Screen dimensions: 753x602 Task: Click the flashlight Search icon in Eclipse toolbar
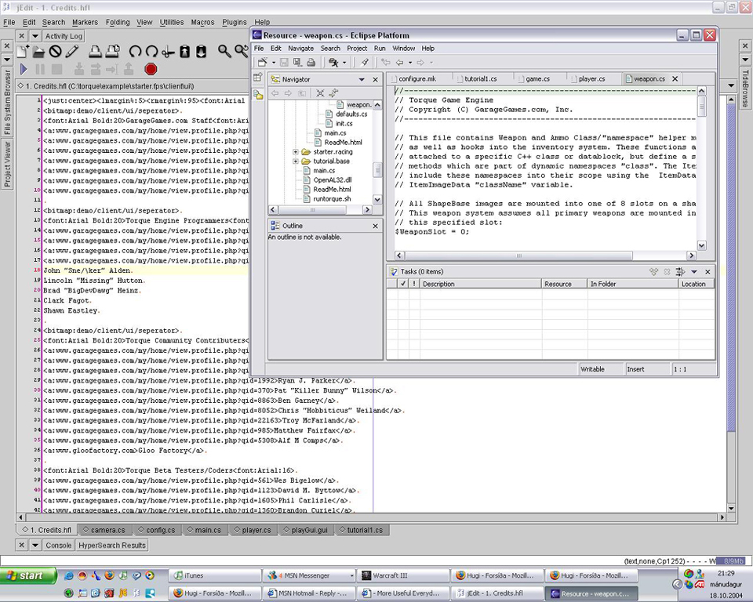tap(365, 63)
